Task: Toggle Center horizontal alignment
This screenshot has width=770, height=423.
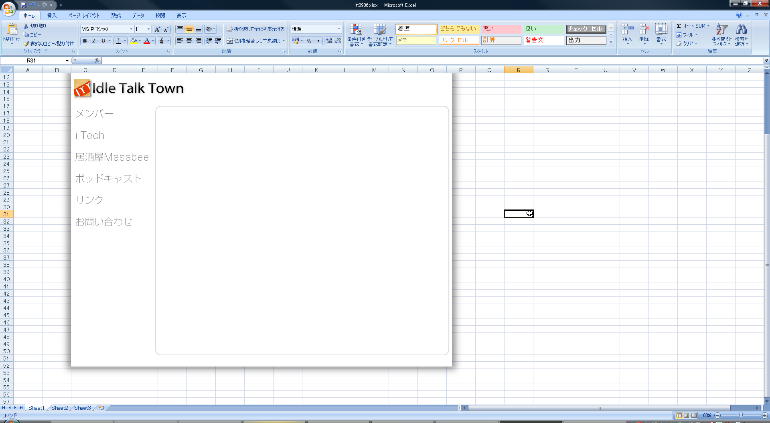Action: click(189, 41)
